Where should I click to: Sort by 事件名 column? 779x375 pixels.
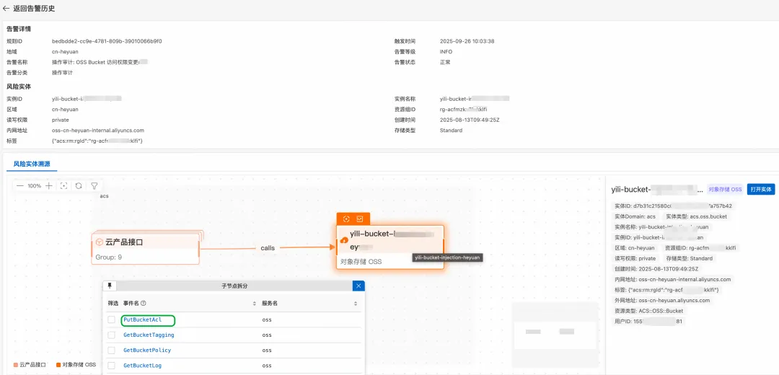(255, 303)
